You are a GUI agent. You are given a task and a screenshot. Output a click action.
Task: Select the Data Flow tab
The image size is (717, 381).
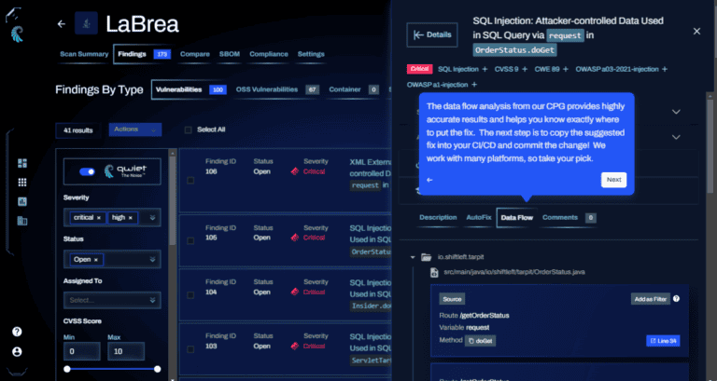(x=516, y=218)
